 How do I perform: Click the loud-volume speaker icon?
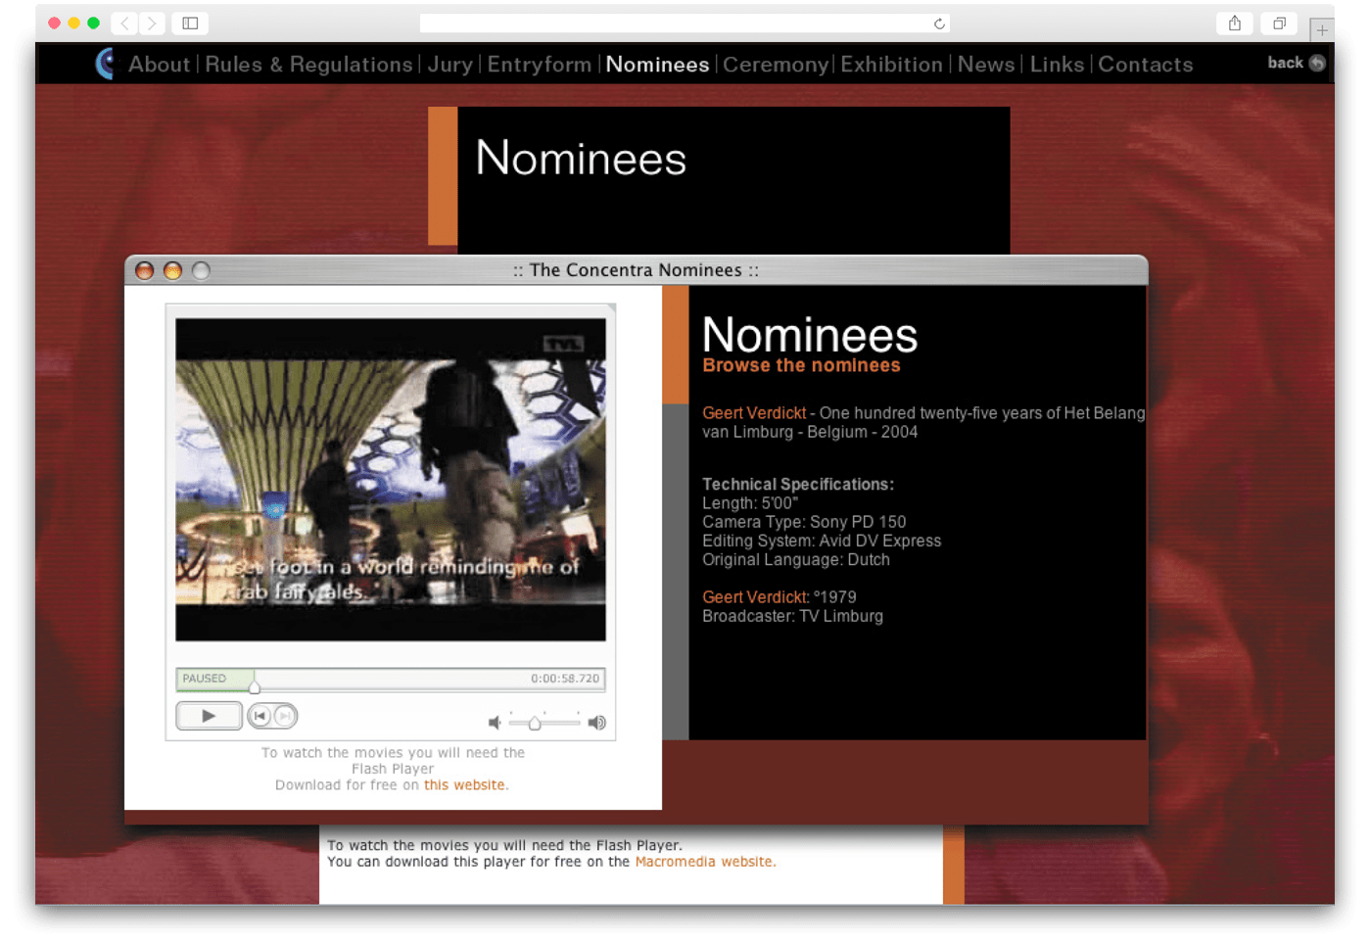(x=596, y=723)
